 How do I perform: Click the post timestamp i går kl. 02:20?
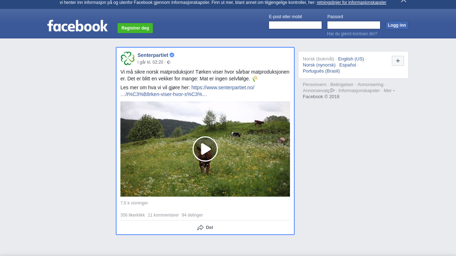click(150, 62)
